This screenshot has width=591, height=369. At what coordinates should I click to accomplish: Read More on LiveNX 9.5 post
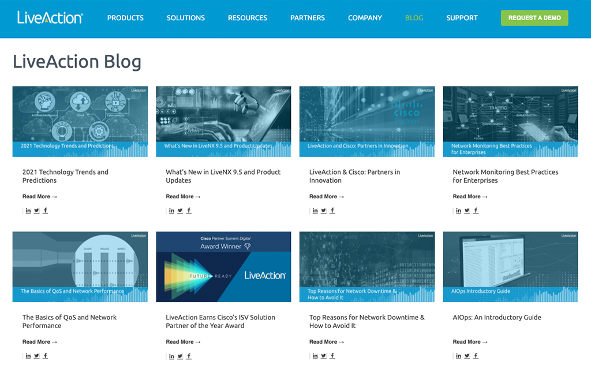(183, 197)
